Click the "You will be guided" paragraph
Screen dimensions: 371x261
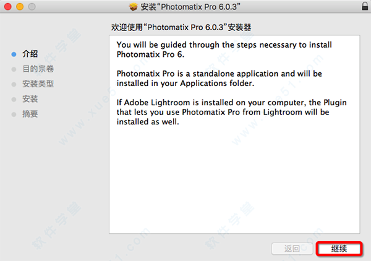224,50
